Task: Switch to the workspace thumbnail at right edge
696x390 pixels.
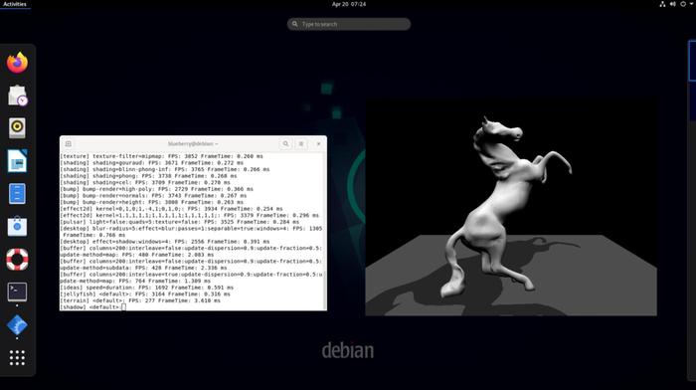Action: click(692, 61)
